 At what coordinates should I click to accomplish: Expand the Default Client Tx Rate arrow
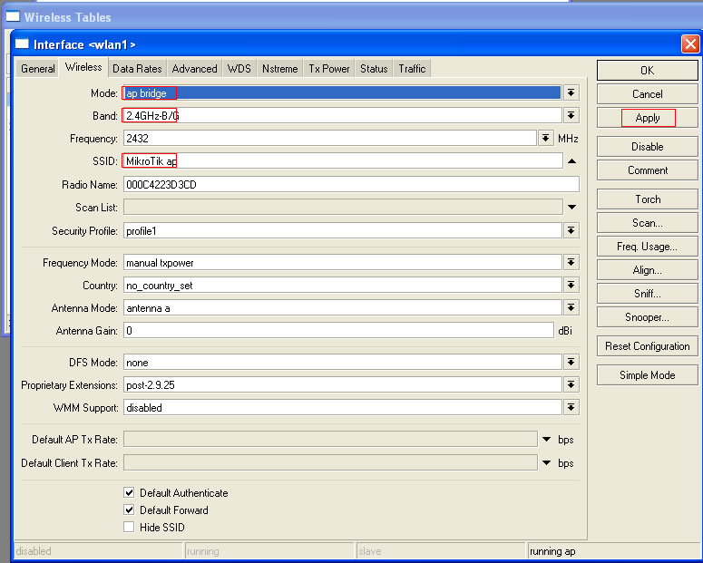(546, 462)
